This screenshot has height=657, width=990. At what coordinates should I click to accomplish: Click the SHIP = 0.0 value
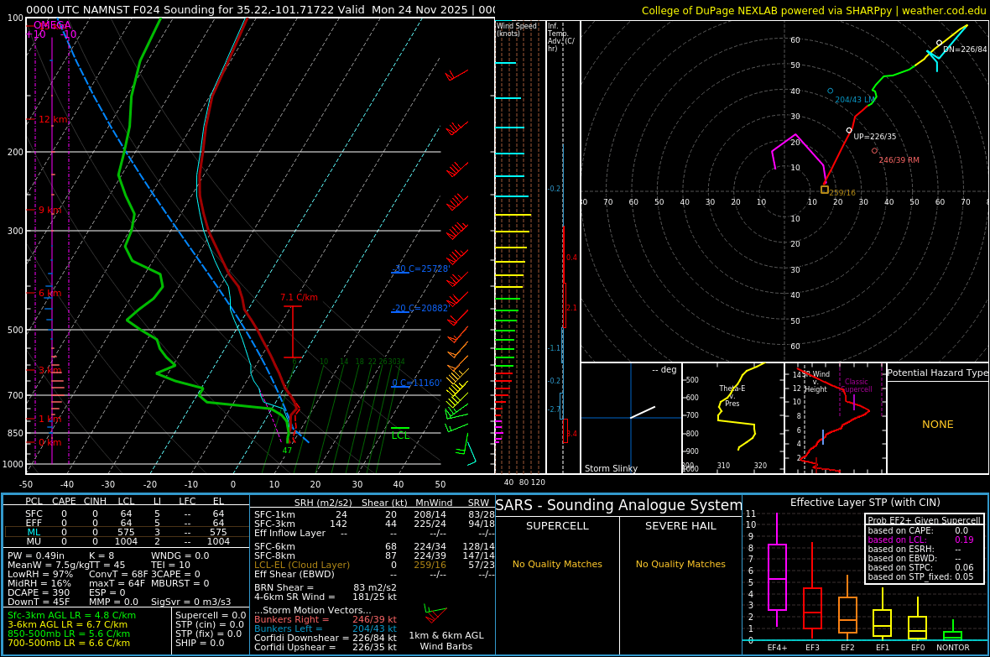point(200,643)
